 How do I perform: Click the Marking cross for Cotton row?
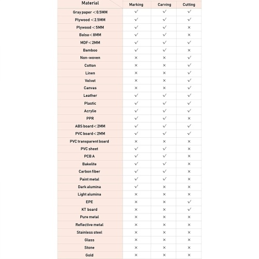(x=136, y=65)
